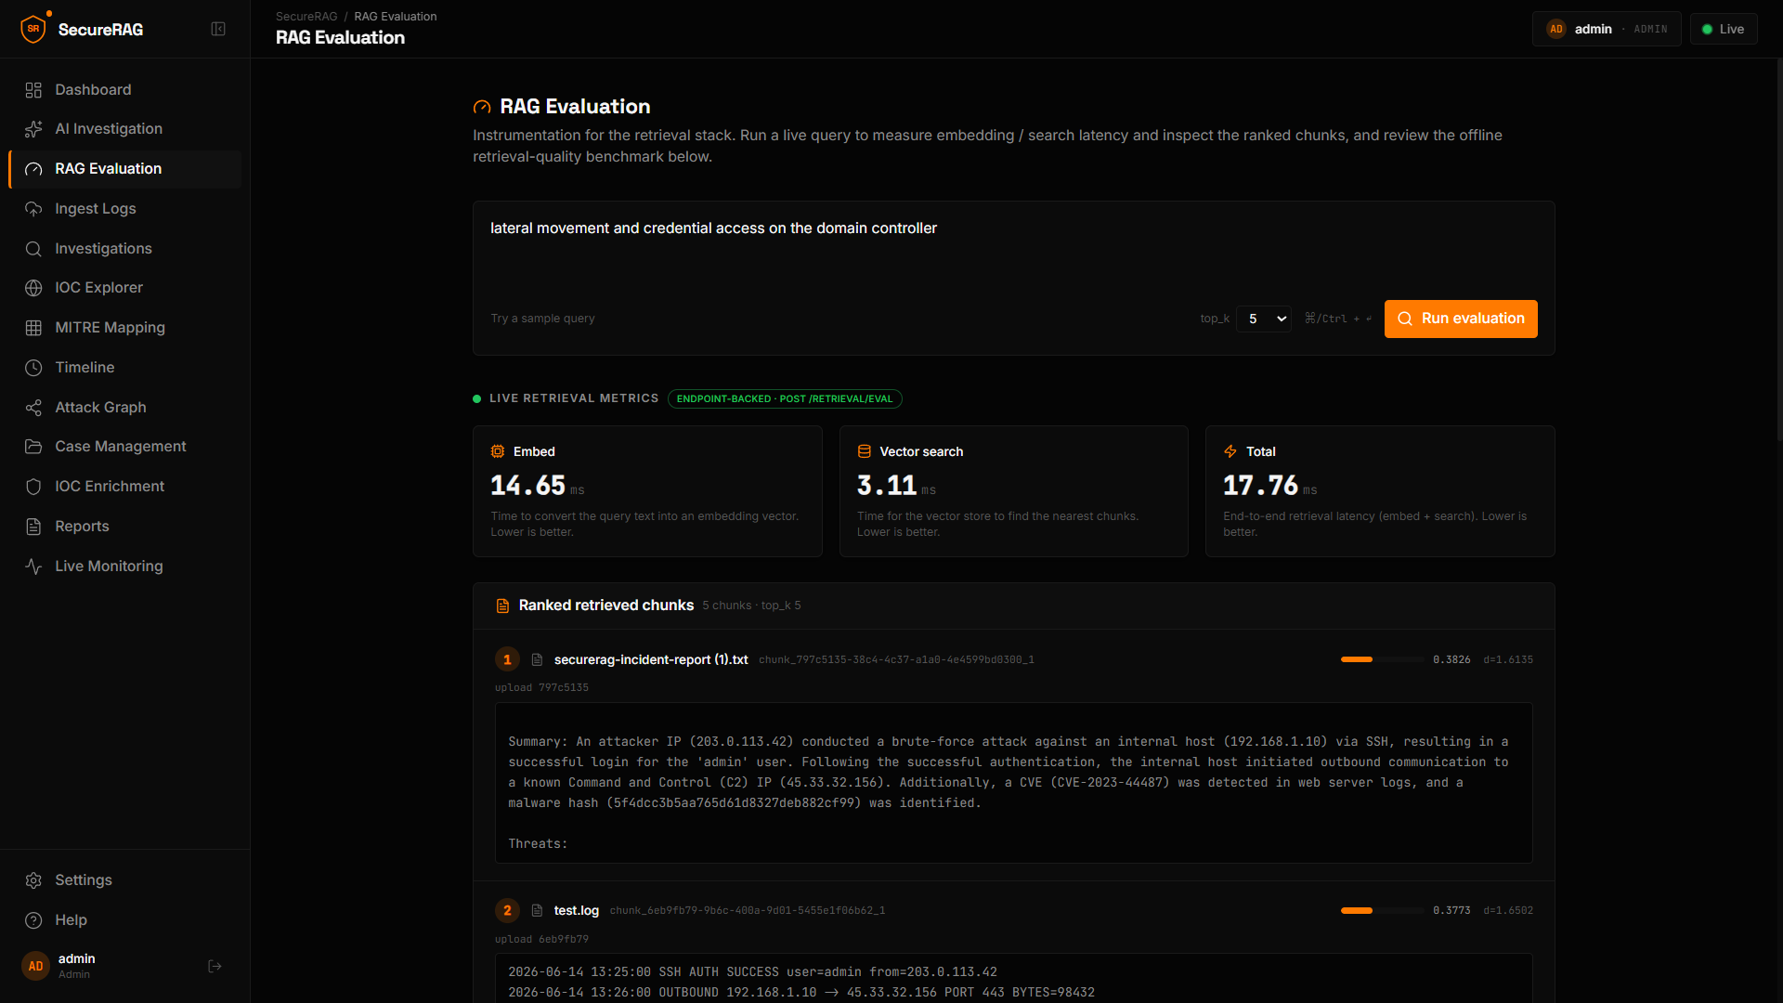This screenshot has width=1783, height=1003.
Task: Click the 14.65 ms Embed value
Action: click(538, 486)
